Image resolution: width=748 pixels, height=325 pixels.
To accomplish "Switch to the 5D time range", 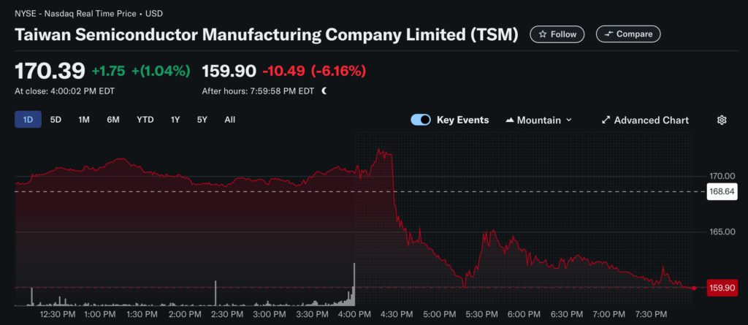I will (x=56, y=120).
